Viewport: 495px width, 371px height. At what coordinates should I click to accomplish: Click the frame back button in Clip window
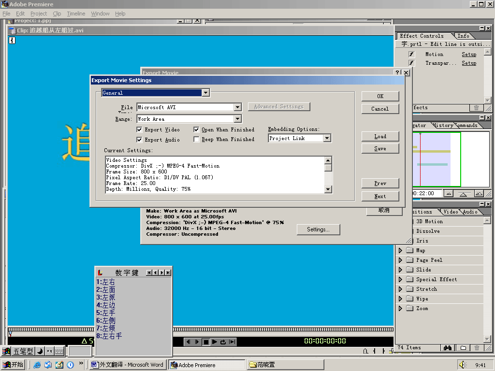tap(189, 342)
